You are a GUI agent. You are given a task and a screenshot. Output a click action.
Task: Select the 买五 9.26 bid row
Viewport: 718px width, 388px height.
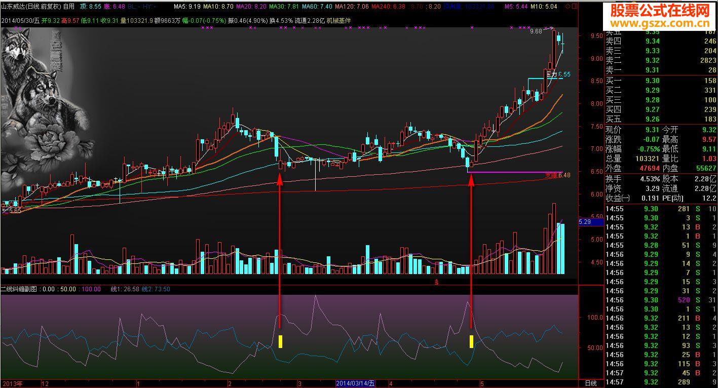coord(661,119)
